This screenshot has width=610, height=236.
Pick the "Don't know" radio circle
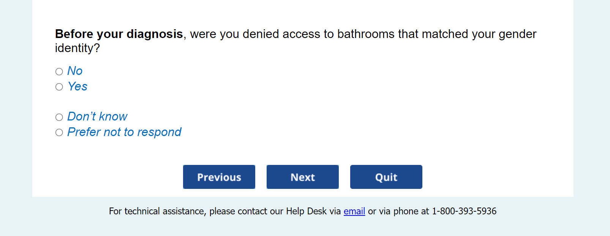pyautogui.click(x=59, y=117)
